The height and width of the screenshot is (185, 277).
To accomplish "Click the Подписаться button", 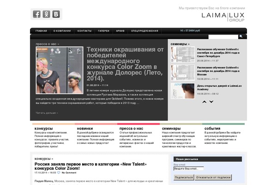I will coord(184,178).
